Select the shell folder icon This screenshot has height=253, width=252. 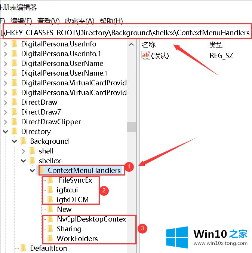click(x=32, y=151)
